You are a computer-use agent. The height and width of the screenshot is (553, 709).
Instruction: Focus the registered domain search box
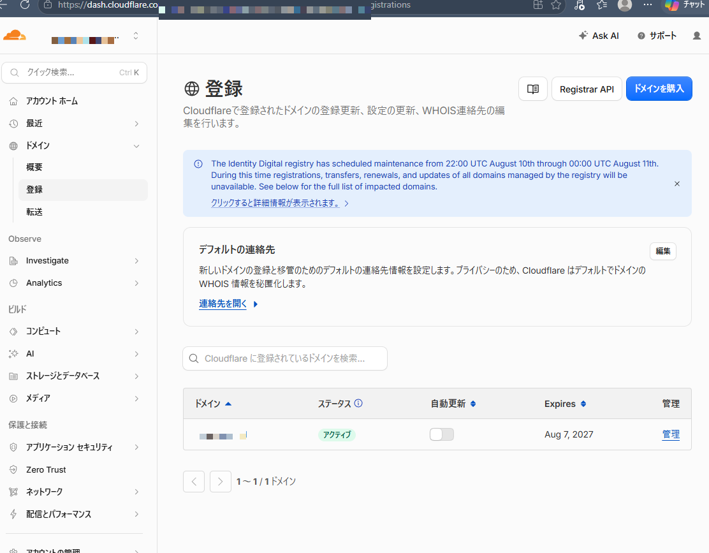pyautogui.click(x=285, y=358)
